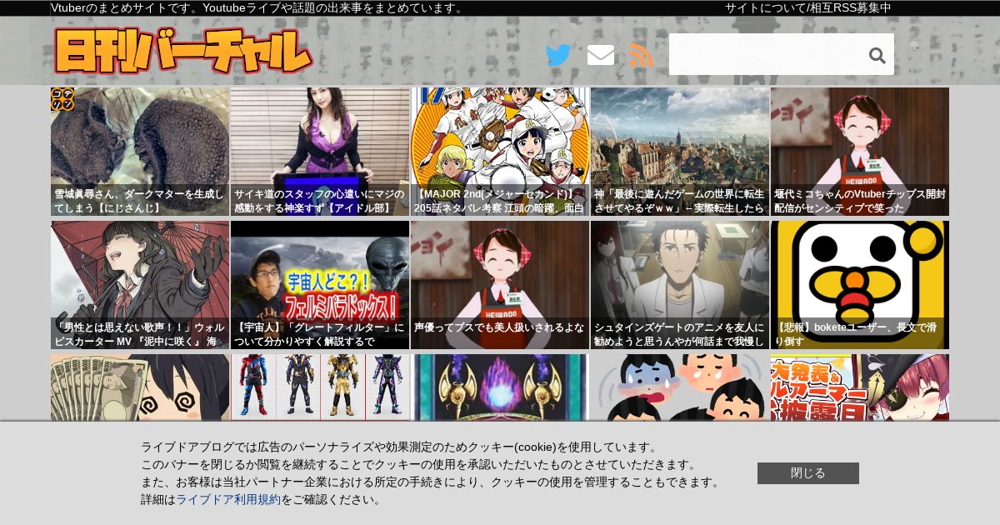Screen dimensions: 1000x525
Task: Click the envelope mail icon
Action: (601, 55)
